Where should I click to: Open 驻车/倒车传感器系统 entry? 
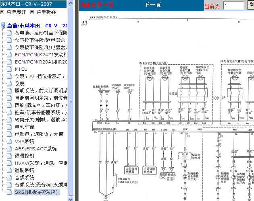point(41,113)
